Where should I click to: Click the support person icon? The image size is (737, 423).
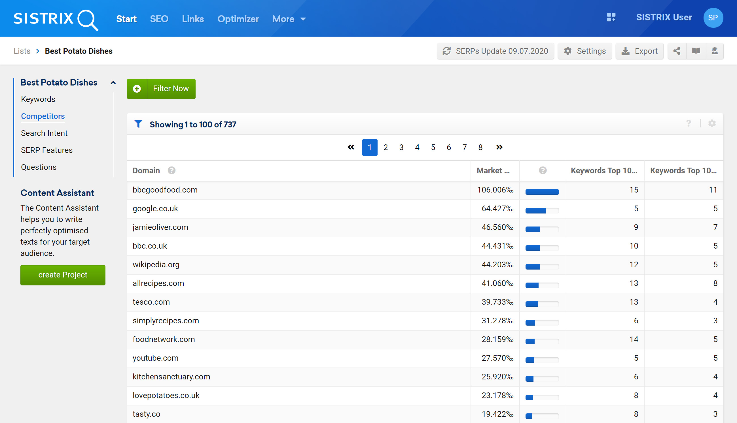714,51
